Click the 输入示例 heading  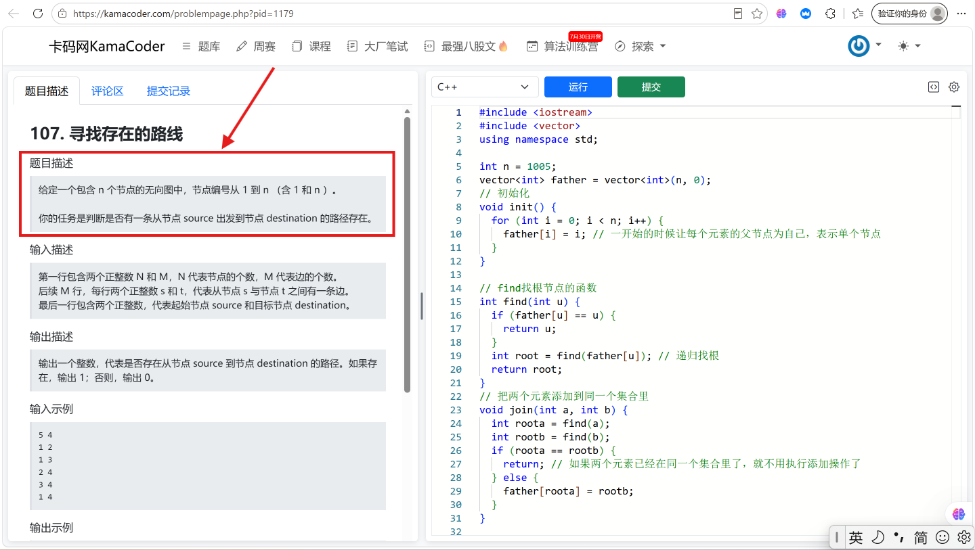(51, 409)
